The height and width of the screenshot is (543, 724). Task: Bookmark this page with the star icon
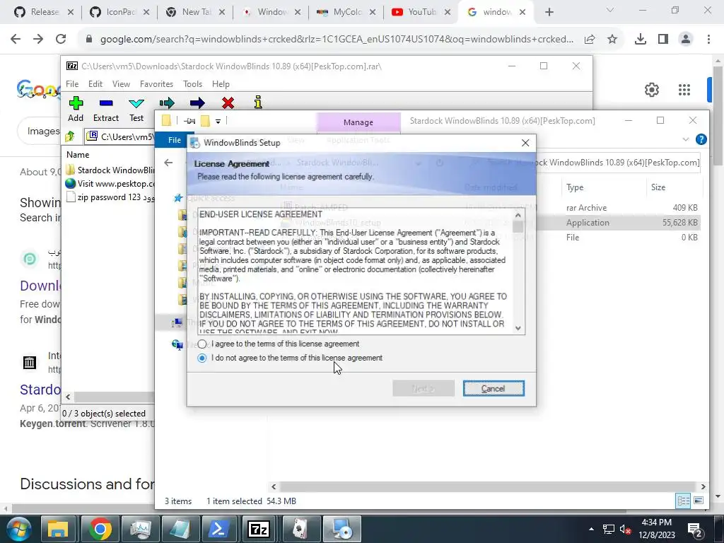pyautogui.click(x=612, y=40)
